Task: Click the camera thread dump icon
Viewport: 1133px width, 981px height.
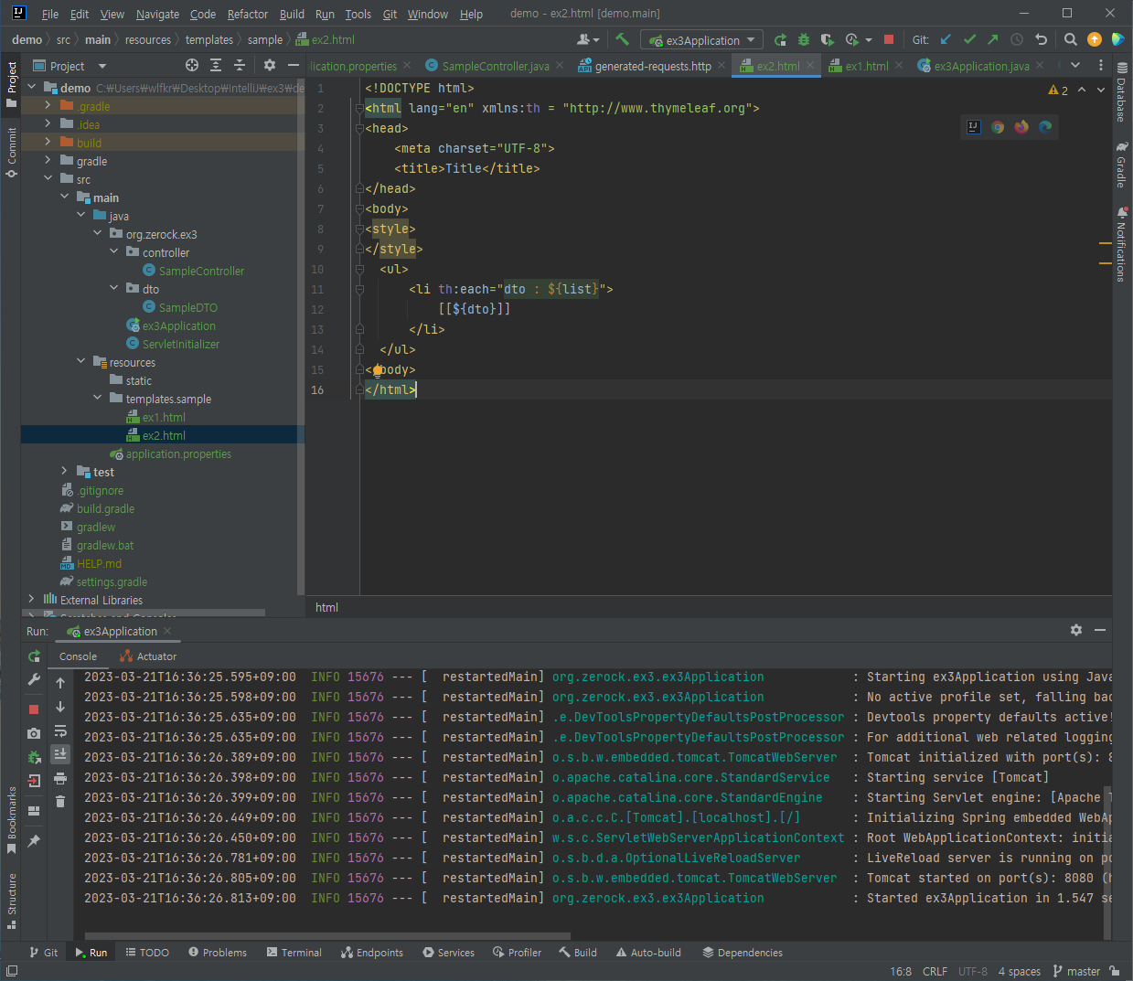Action: click(x=34, y=733)
